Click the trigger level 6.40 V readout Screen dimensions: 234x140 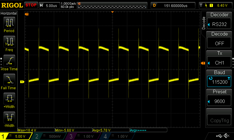(x=222, y=6)
